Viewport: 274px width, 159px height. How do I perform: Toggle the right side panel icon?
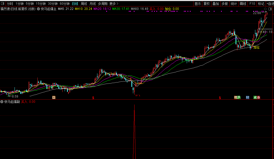(x=270, y=9)
